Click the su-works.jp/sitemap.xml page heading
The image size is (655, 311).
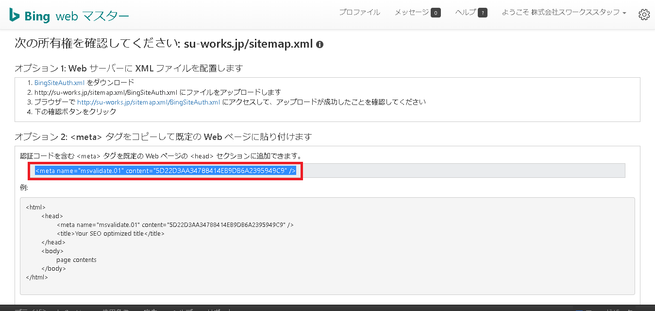pyautogui.click(x=248, y=44)
